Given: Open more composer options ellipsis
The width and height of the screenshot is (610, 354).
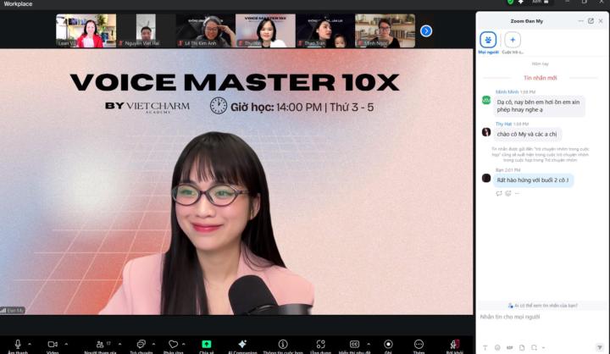Looking at the screenshot, I should pyautogui.click(x=543, y=347).
